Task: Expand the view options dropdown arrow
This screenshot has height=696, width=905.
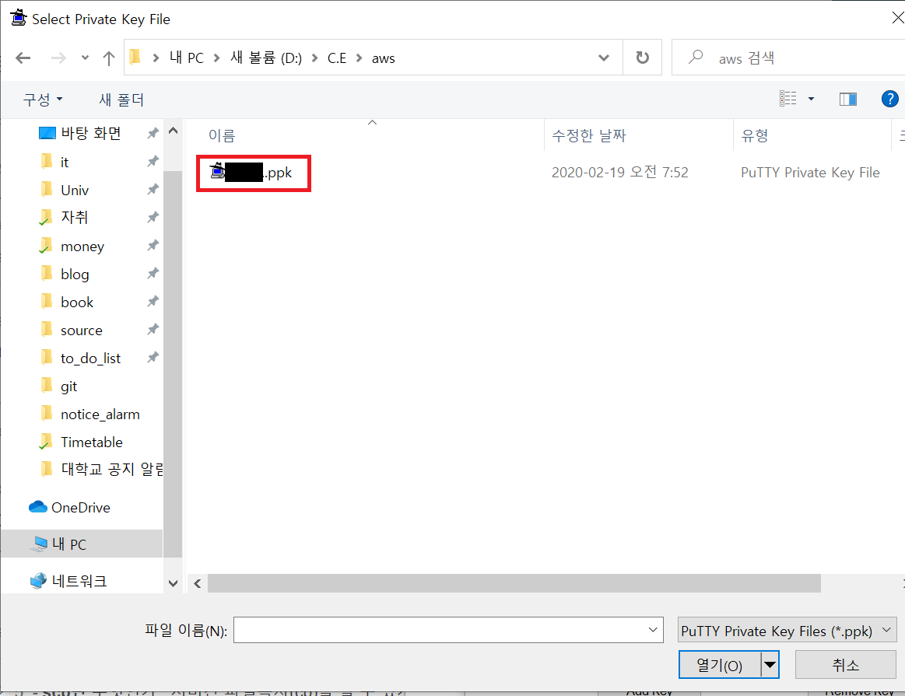Action: [x=811, y=99]
